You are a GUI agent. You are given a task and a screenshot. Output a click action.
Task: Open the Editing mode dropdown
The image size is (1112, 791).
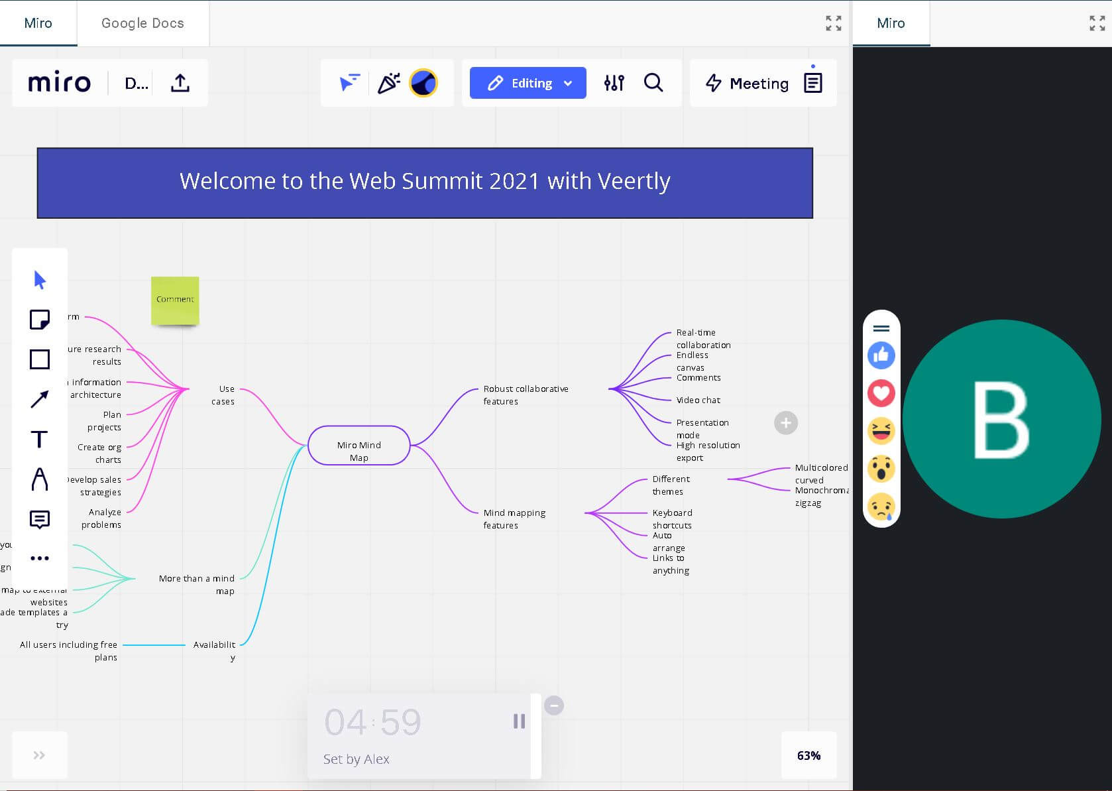pyautogui.click(x=528, y=83)
